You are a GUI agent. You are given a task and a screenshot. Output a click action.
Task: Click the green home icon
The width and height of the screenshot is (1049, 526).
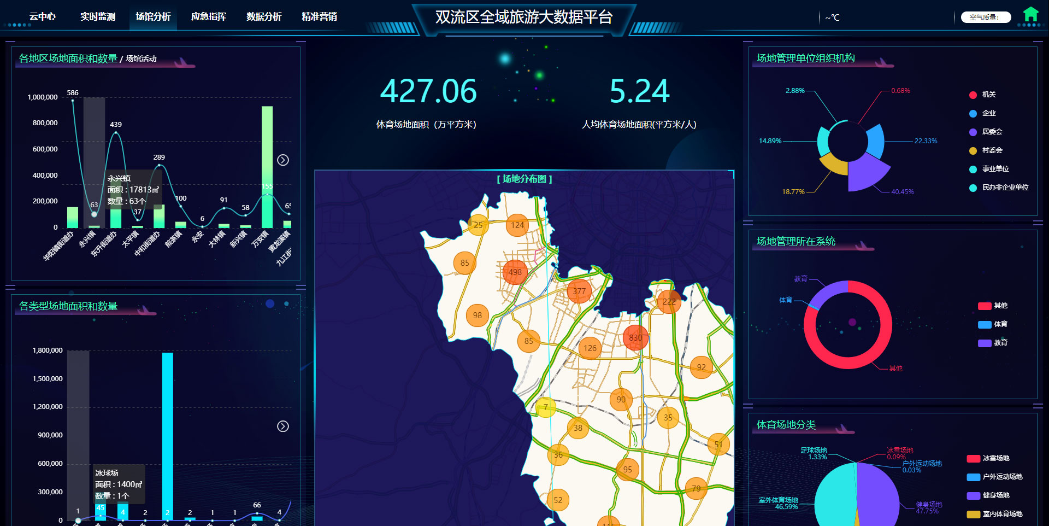point(1030,15)
